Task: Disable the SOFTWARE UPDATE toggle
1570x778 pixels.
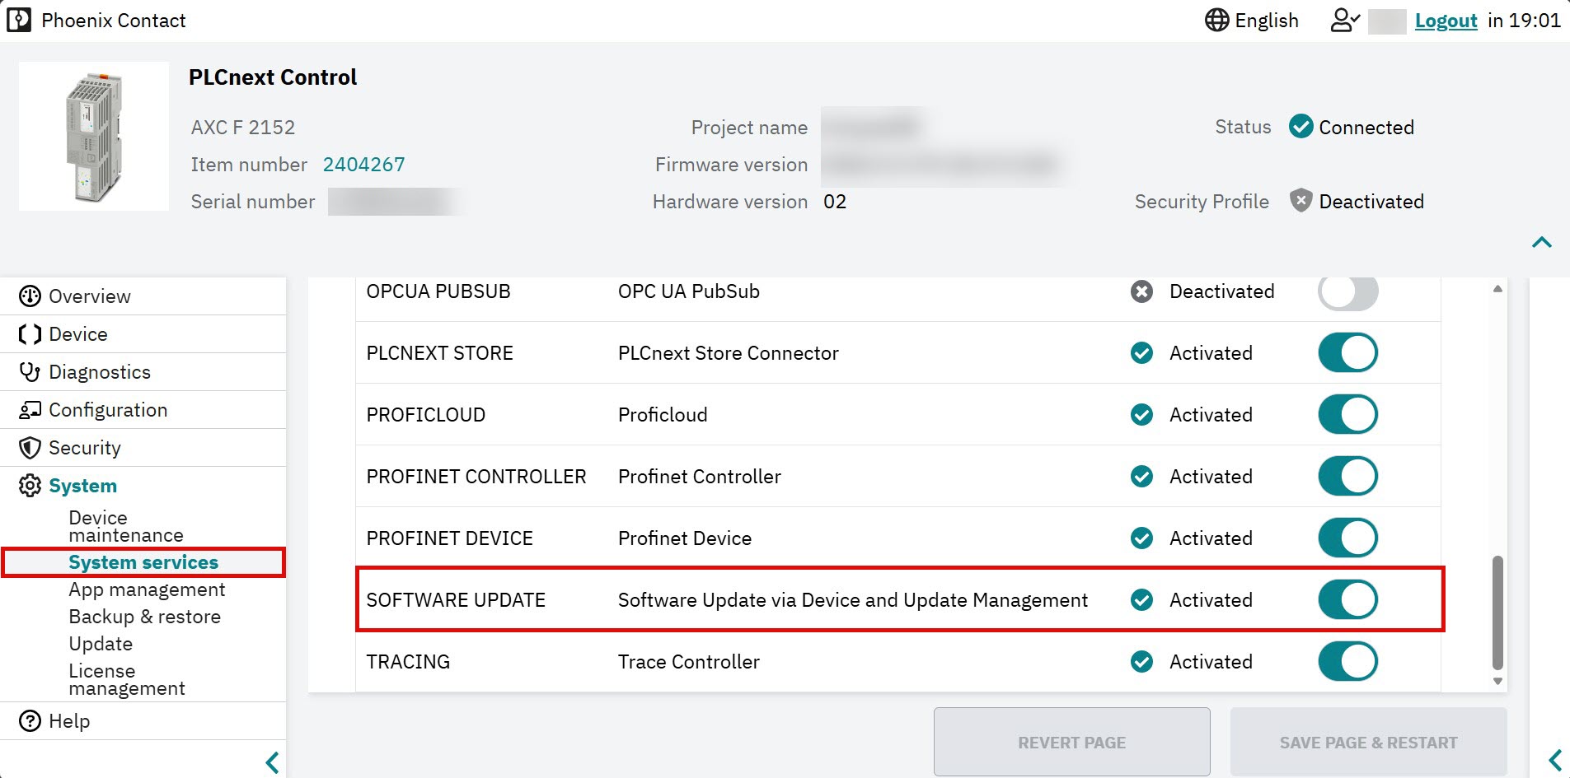Action: [1347, 599]
